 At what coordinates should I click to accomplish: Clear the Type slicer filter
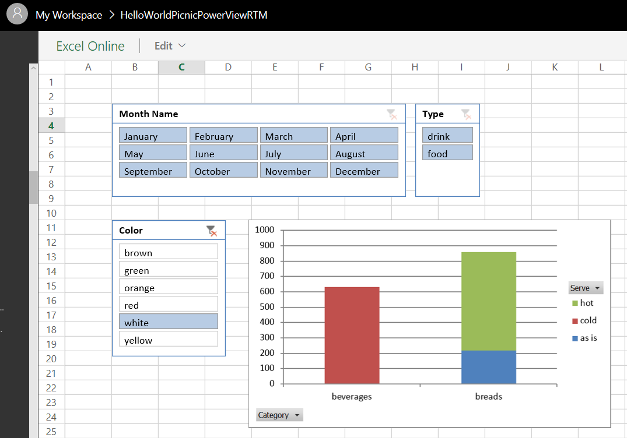(x=466, y=115)
